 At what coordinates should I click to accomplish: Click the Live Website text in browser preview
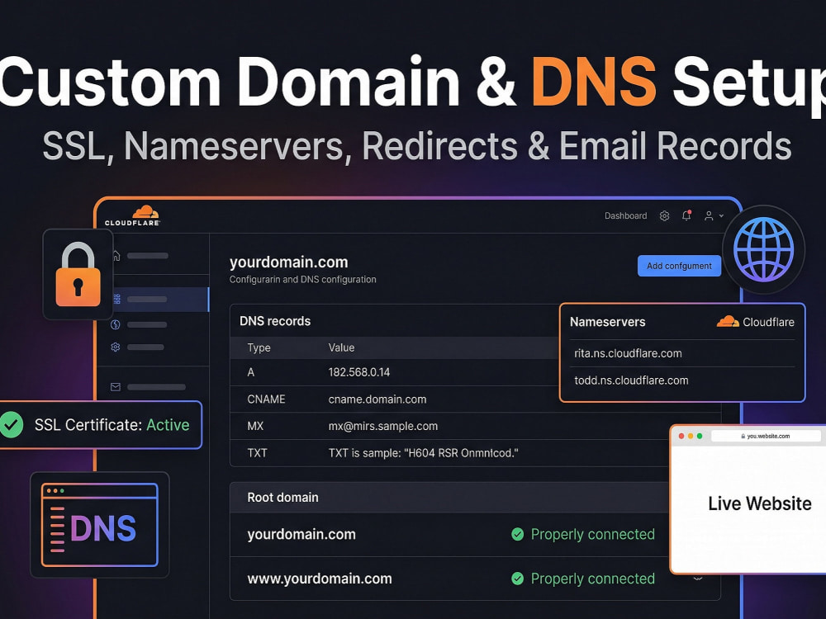pos(760,503)
